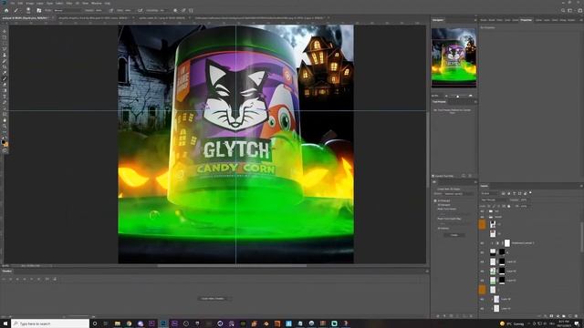Open File Explorer from the taskbar
Image resolution: width=584 pixels, height=328 pixels.
pyautogui.click(x=118, y=323)
